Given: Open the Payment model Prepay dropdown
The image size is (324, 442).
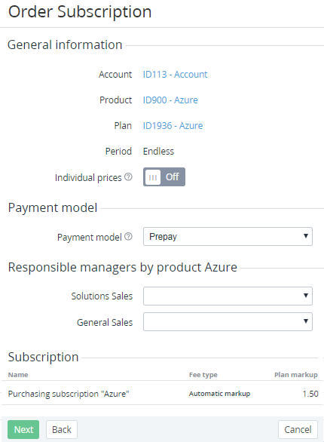Looking at the screenshot, I should tap(228, 237).
